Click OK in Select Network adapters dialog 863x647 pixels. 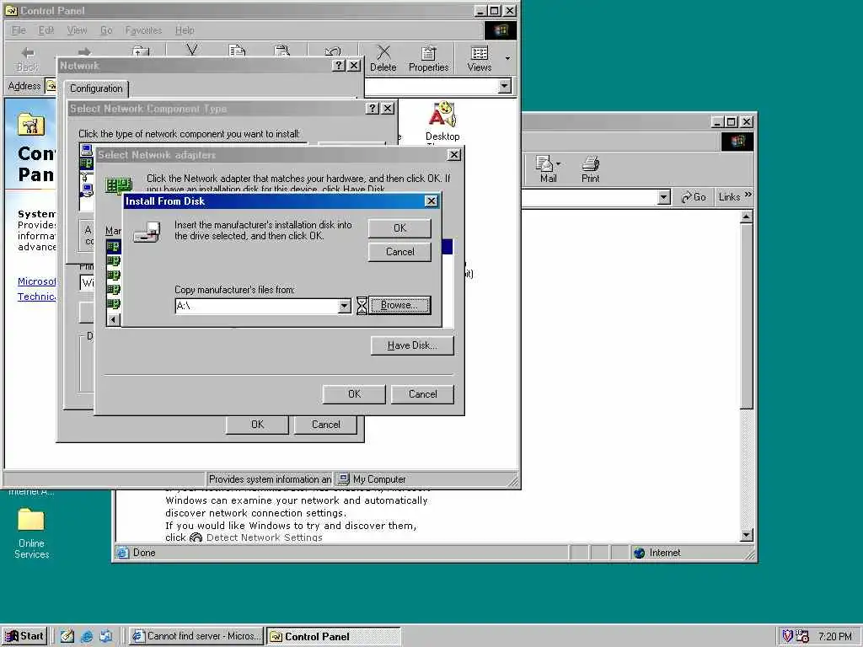[x=354, y=394]
